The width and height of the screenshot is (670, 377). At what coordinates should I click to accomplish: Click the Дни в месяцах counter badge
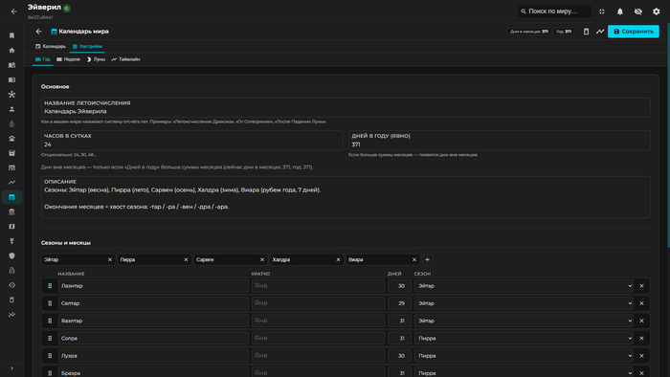pos(529,32)
